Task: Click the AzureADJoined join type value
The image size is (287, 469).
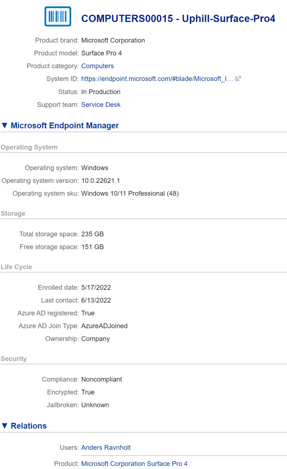Action: coord(104,326)
